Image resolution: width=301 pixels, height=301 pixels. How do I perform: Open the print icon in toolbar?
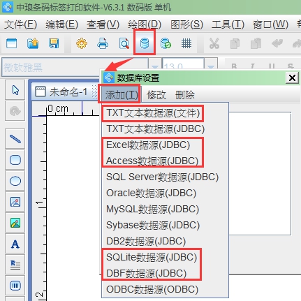103,43
